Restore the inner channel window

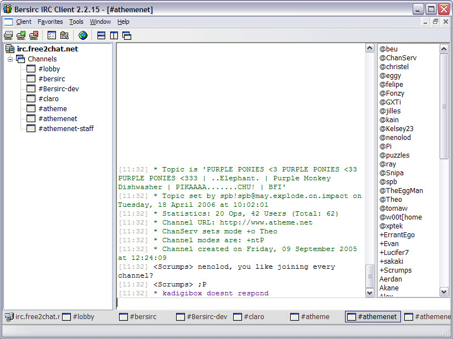(x=435, y=22)
